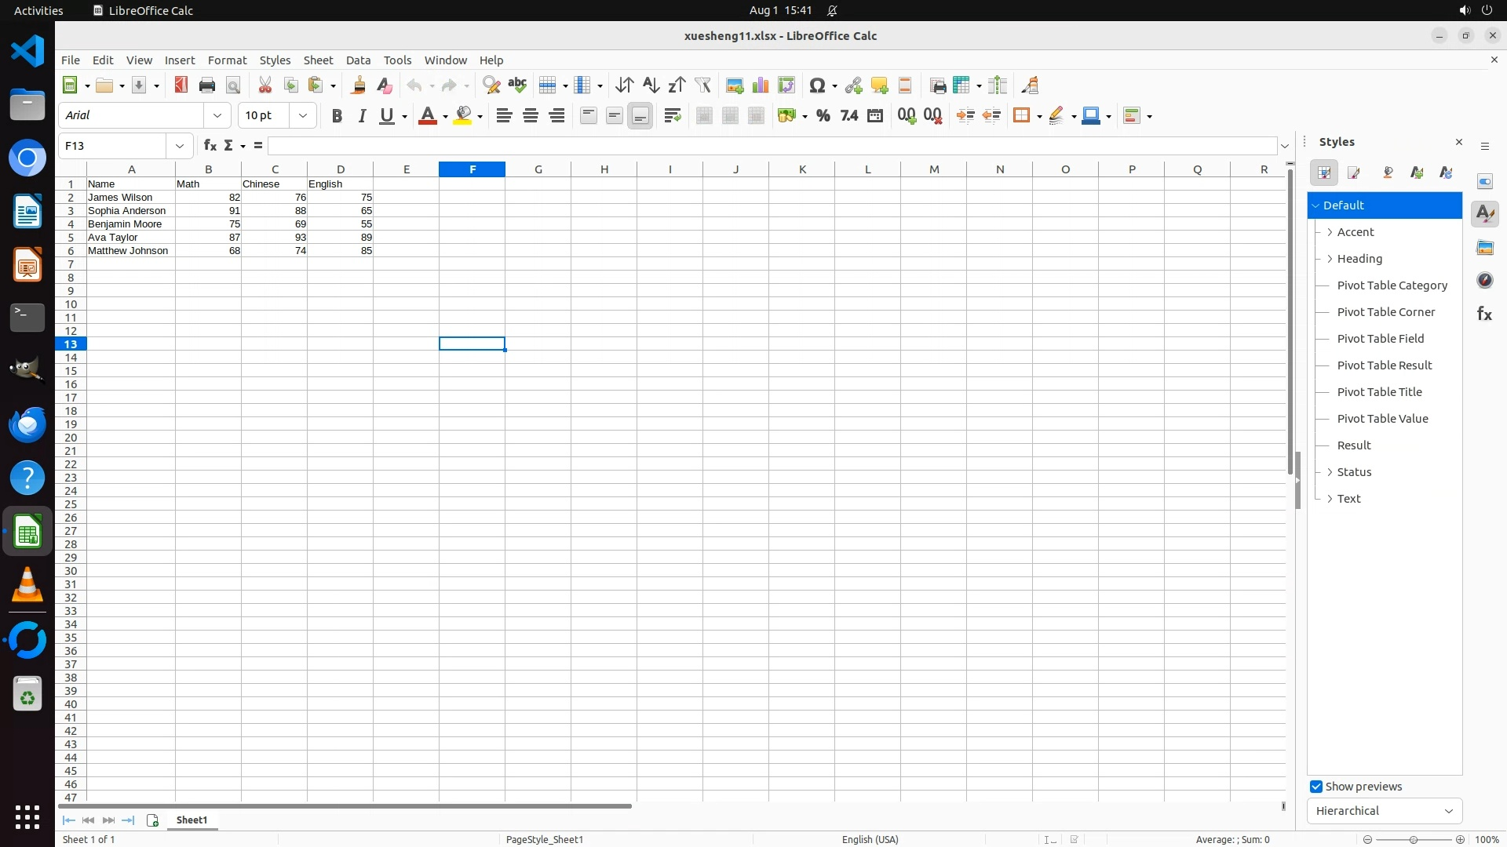The width and height of the screenshot is (1507, 847).
Task: Click the Clone Formatting paintbrush icon
Action: click(359, 85)
